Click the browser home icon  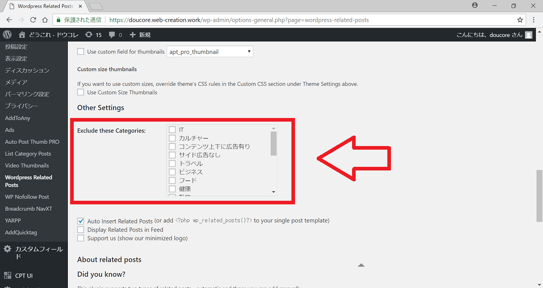45,20
